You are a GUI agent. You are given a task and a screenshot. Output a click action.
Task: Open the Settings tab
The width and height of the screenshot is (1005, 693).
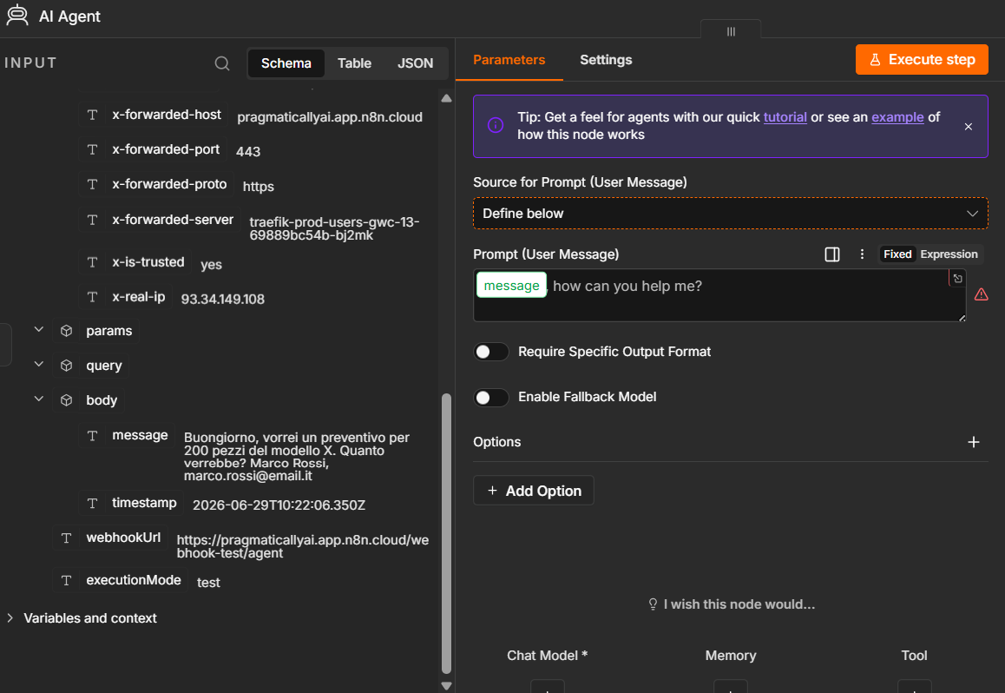606,60
